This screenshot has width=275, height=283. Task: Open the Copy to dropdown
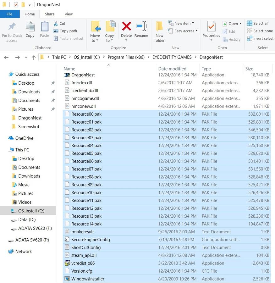pyautogui.click(x=110, y=38)
